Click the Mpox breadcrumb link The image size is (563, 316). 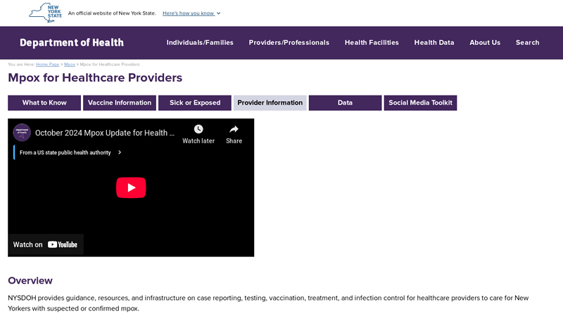coord(70,65)
